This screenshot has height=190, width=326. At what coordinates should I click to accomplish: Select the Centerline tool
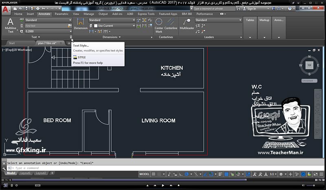[171, 24]
